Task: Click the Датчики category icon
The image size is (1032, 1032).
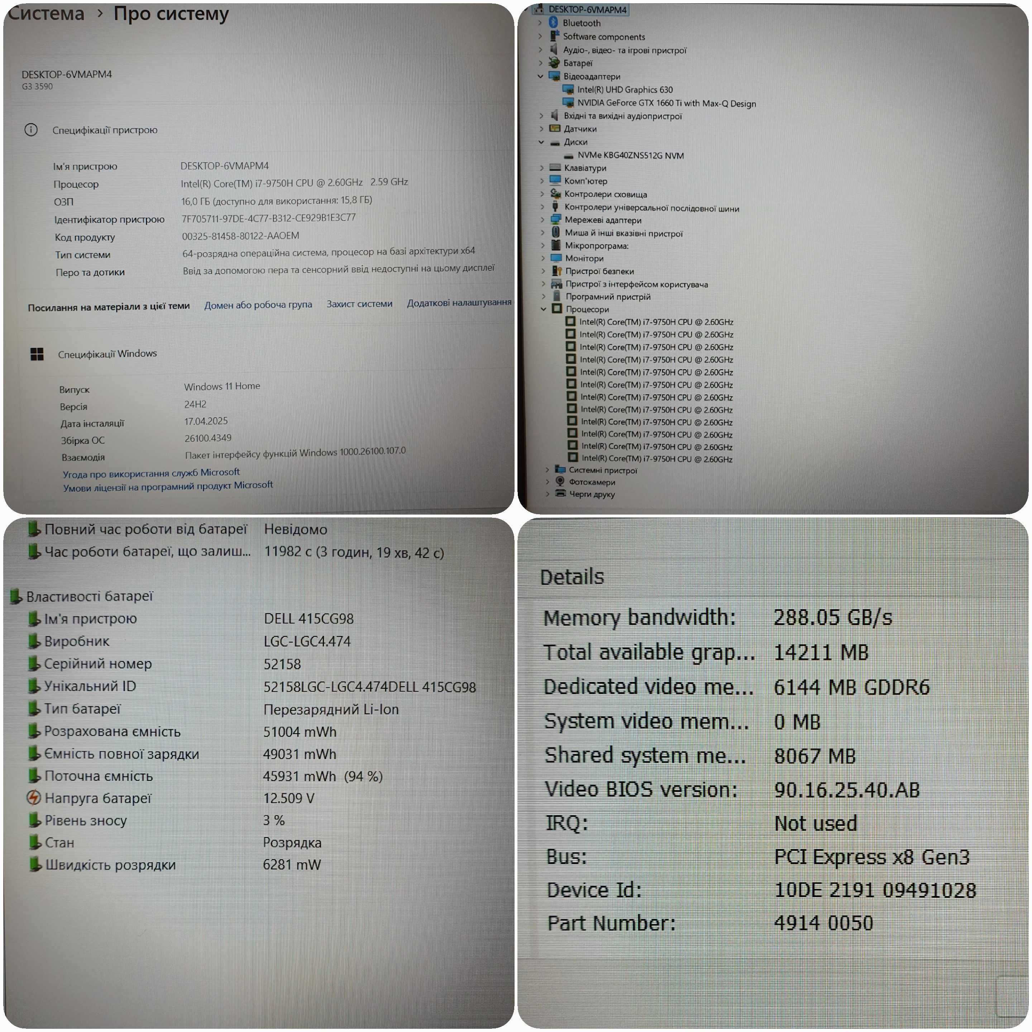Action: pos(555,128)
